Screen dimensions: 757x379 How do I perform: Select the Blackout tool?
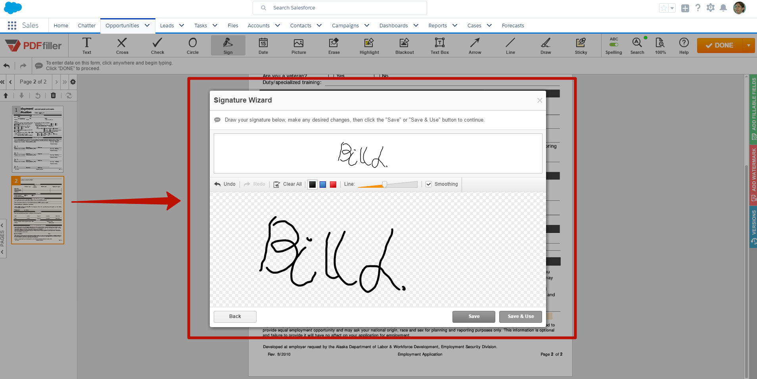click(404, 45)
